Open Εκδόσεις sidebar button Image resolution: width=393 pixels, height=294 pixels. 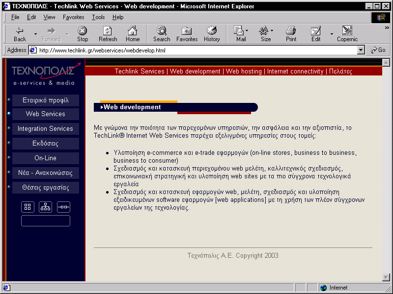point(46,144)
